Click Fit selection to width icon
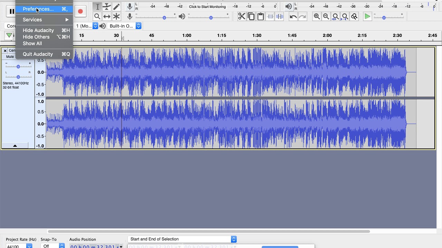The image size is (442, 248). click(x=335, y=16)
